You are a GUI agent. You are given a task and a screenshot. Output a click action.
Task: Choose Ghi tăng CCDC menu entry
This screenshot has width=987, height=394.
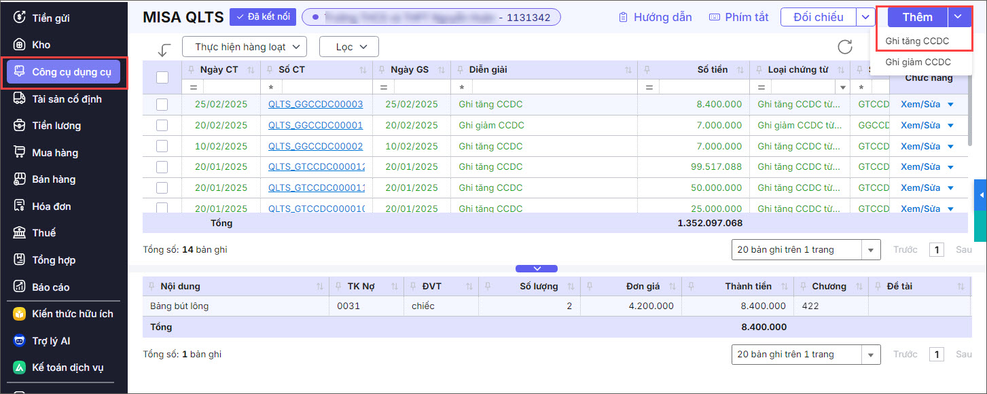(x=917, y=41)
